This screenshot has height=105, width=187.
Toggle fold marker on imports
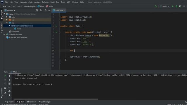click(x=60, y=17)
